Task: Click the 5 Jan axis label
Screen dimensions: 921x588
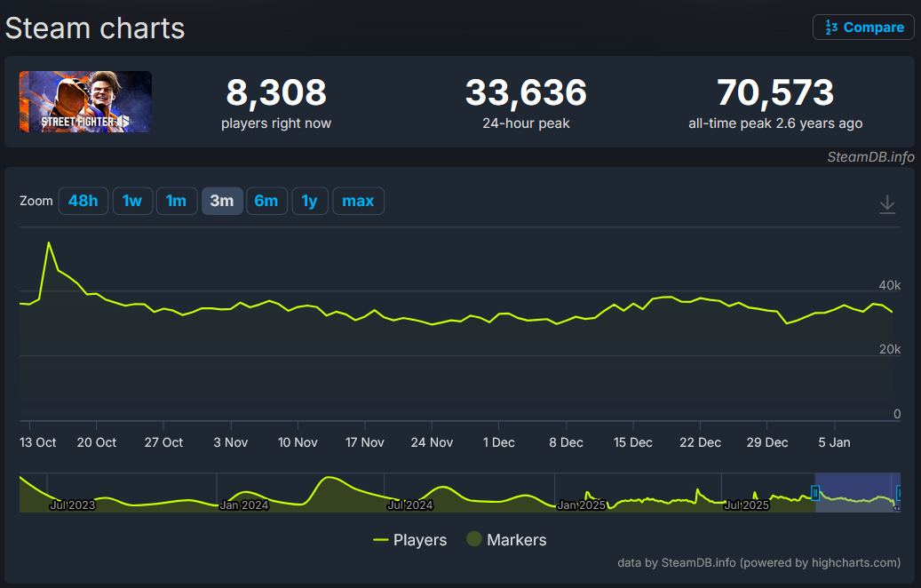Action: (834, 442)
